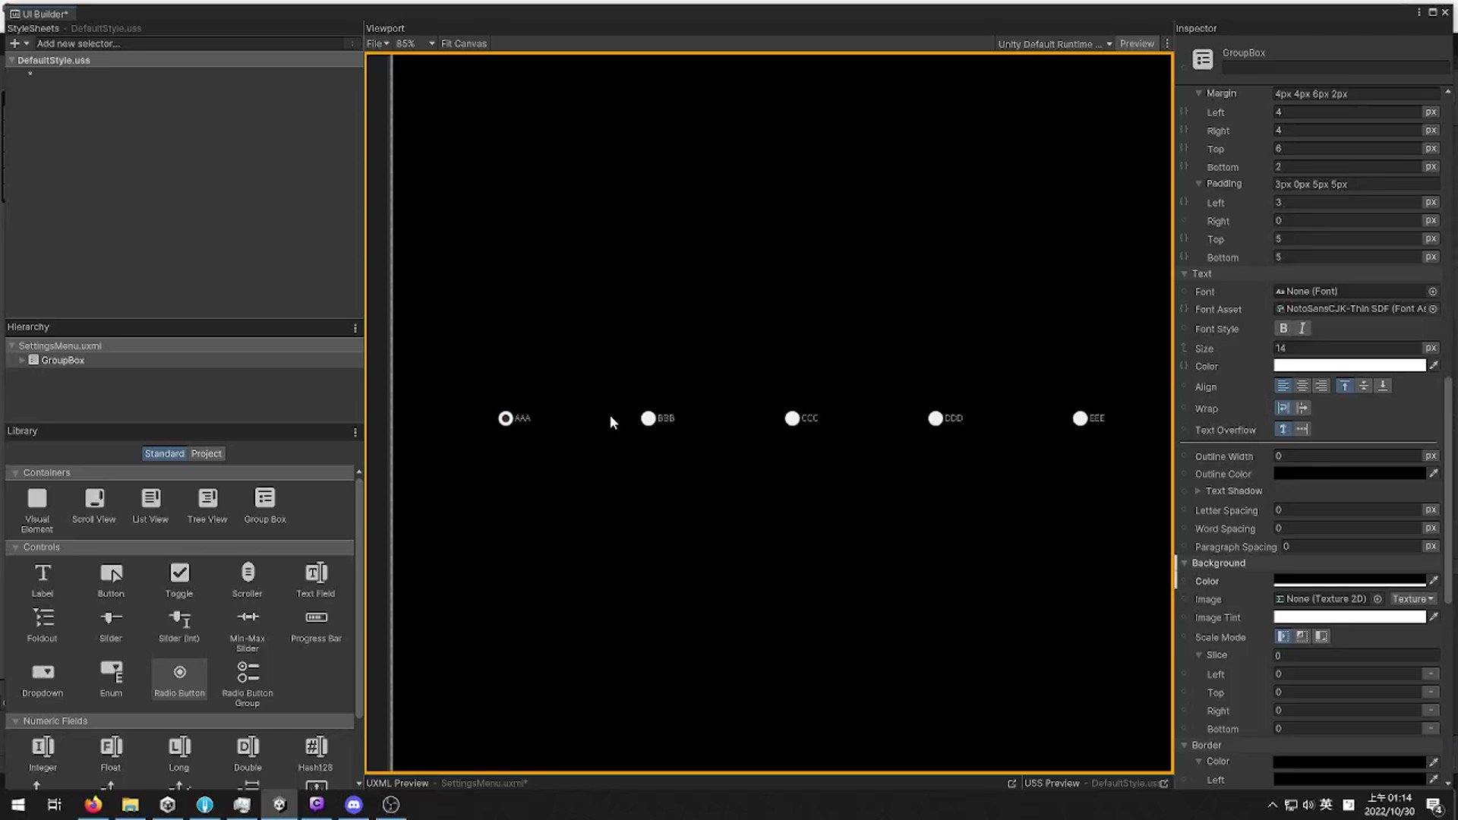Click the Fit Canvas button
This screenshot has height=820, width=1458.
point(463,44)
